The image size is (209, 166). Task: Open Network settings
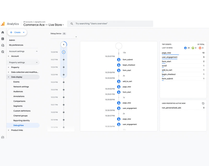pos(21,87)
